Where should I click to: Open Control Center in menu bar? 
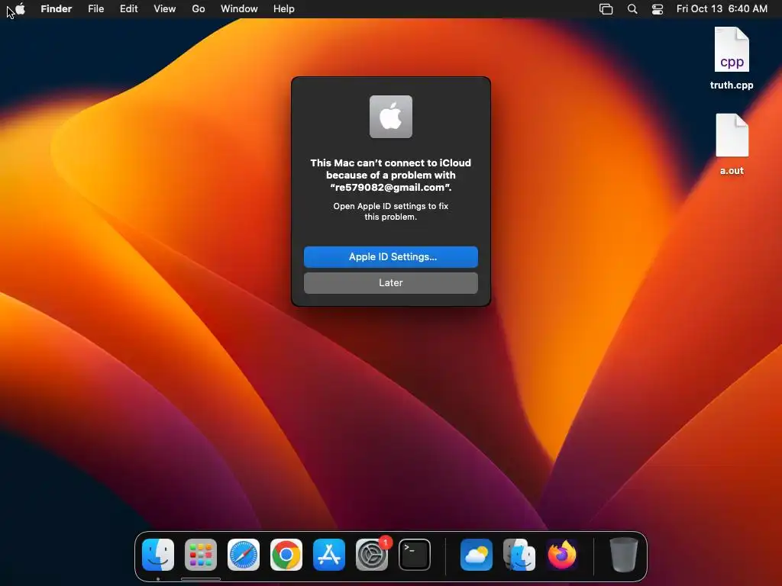point(658,8)
